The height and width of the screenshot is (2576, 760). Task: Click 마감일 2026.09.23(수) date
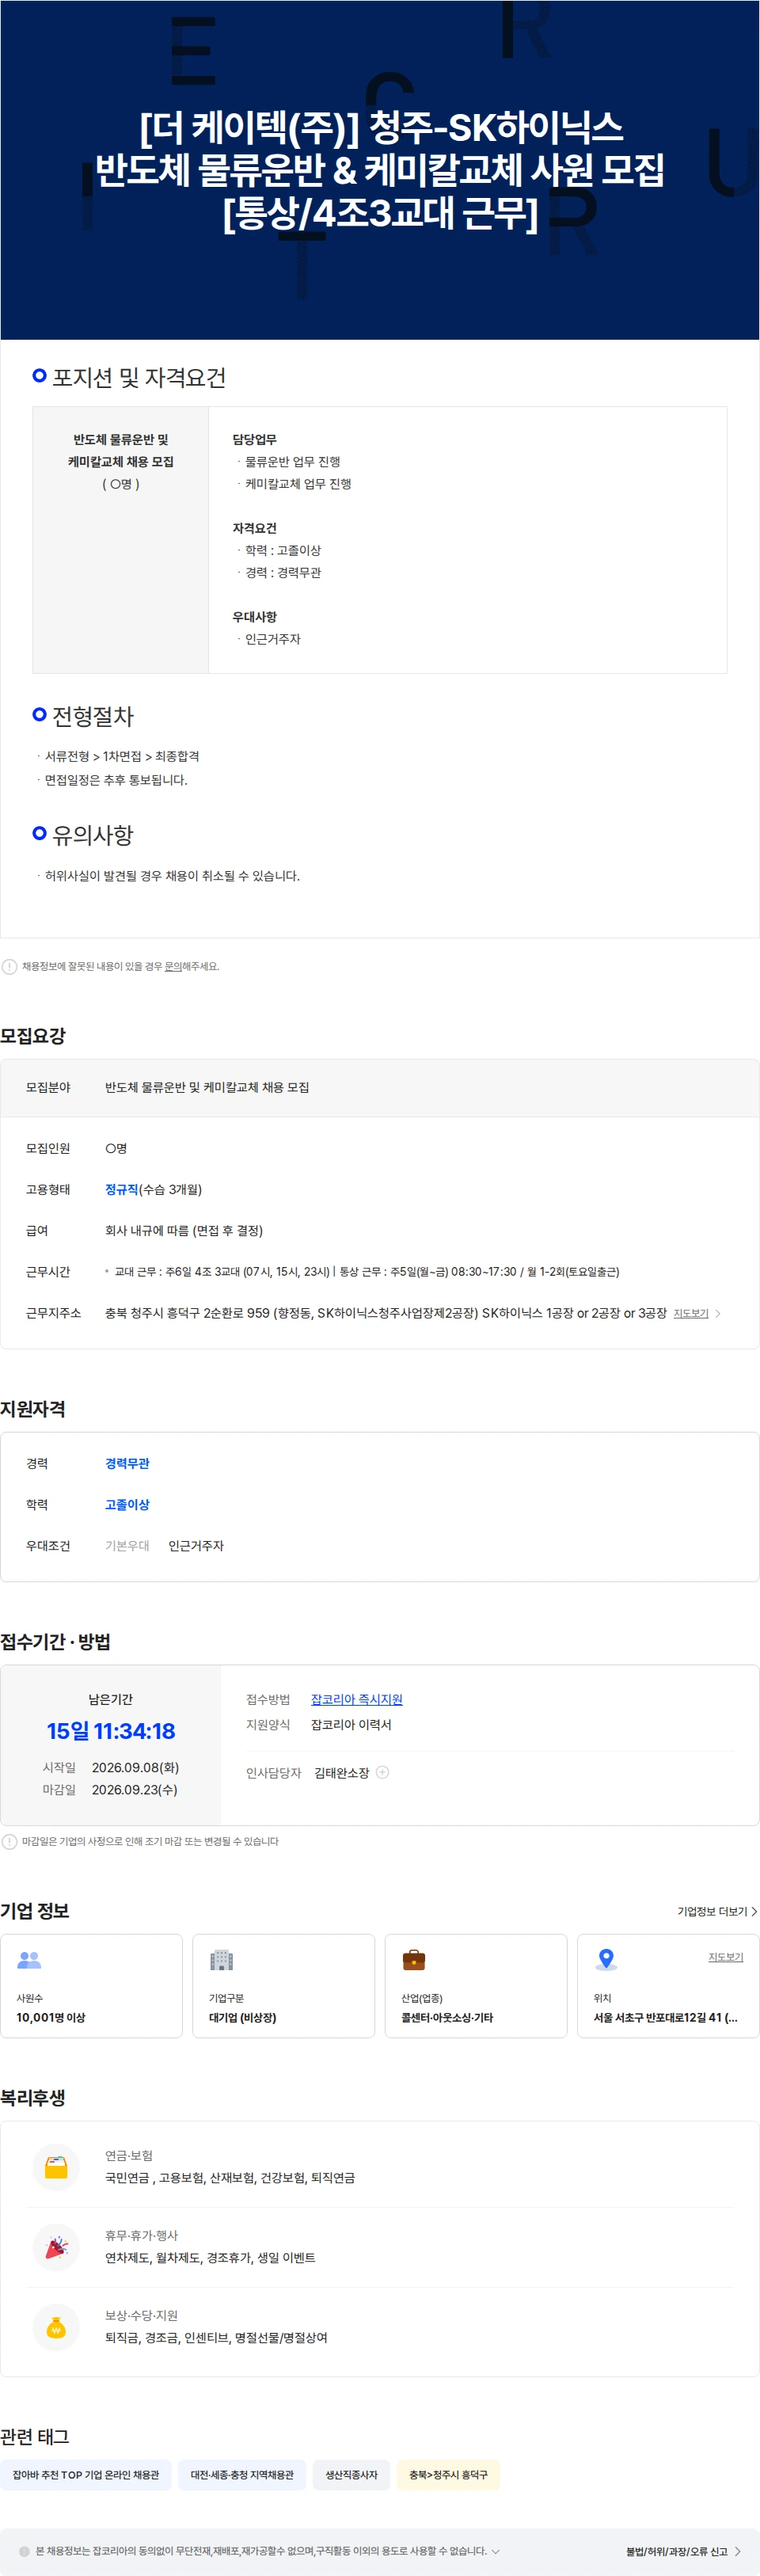134,1789
